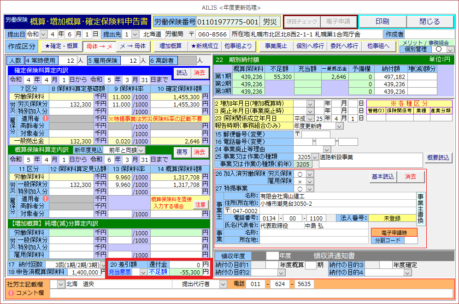
Task: Click the vertical 事業主書換 button
Action: click(x=420, y=209)
